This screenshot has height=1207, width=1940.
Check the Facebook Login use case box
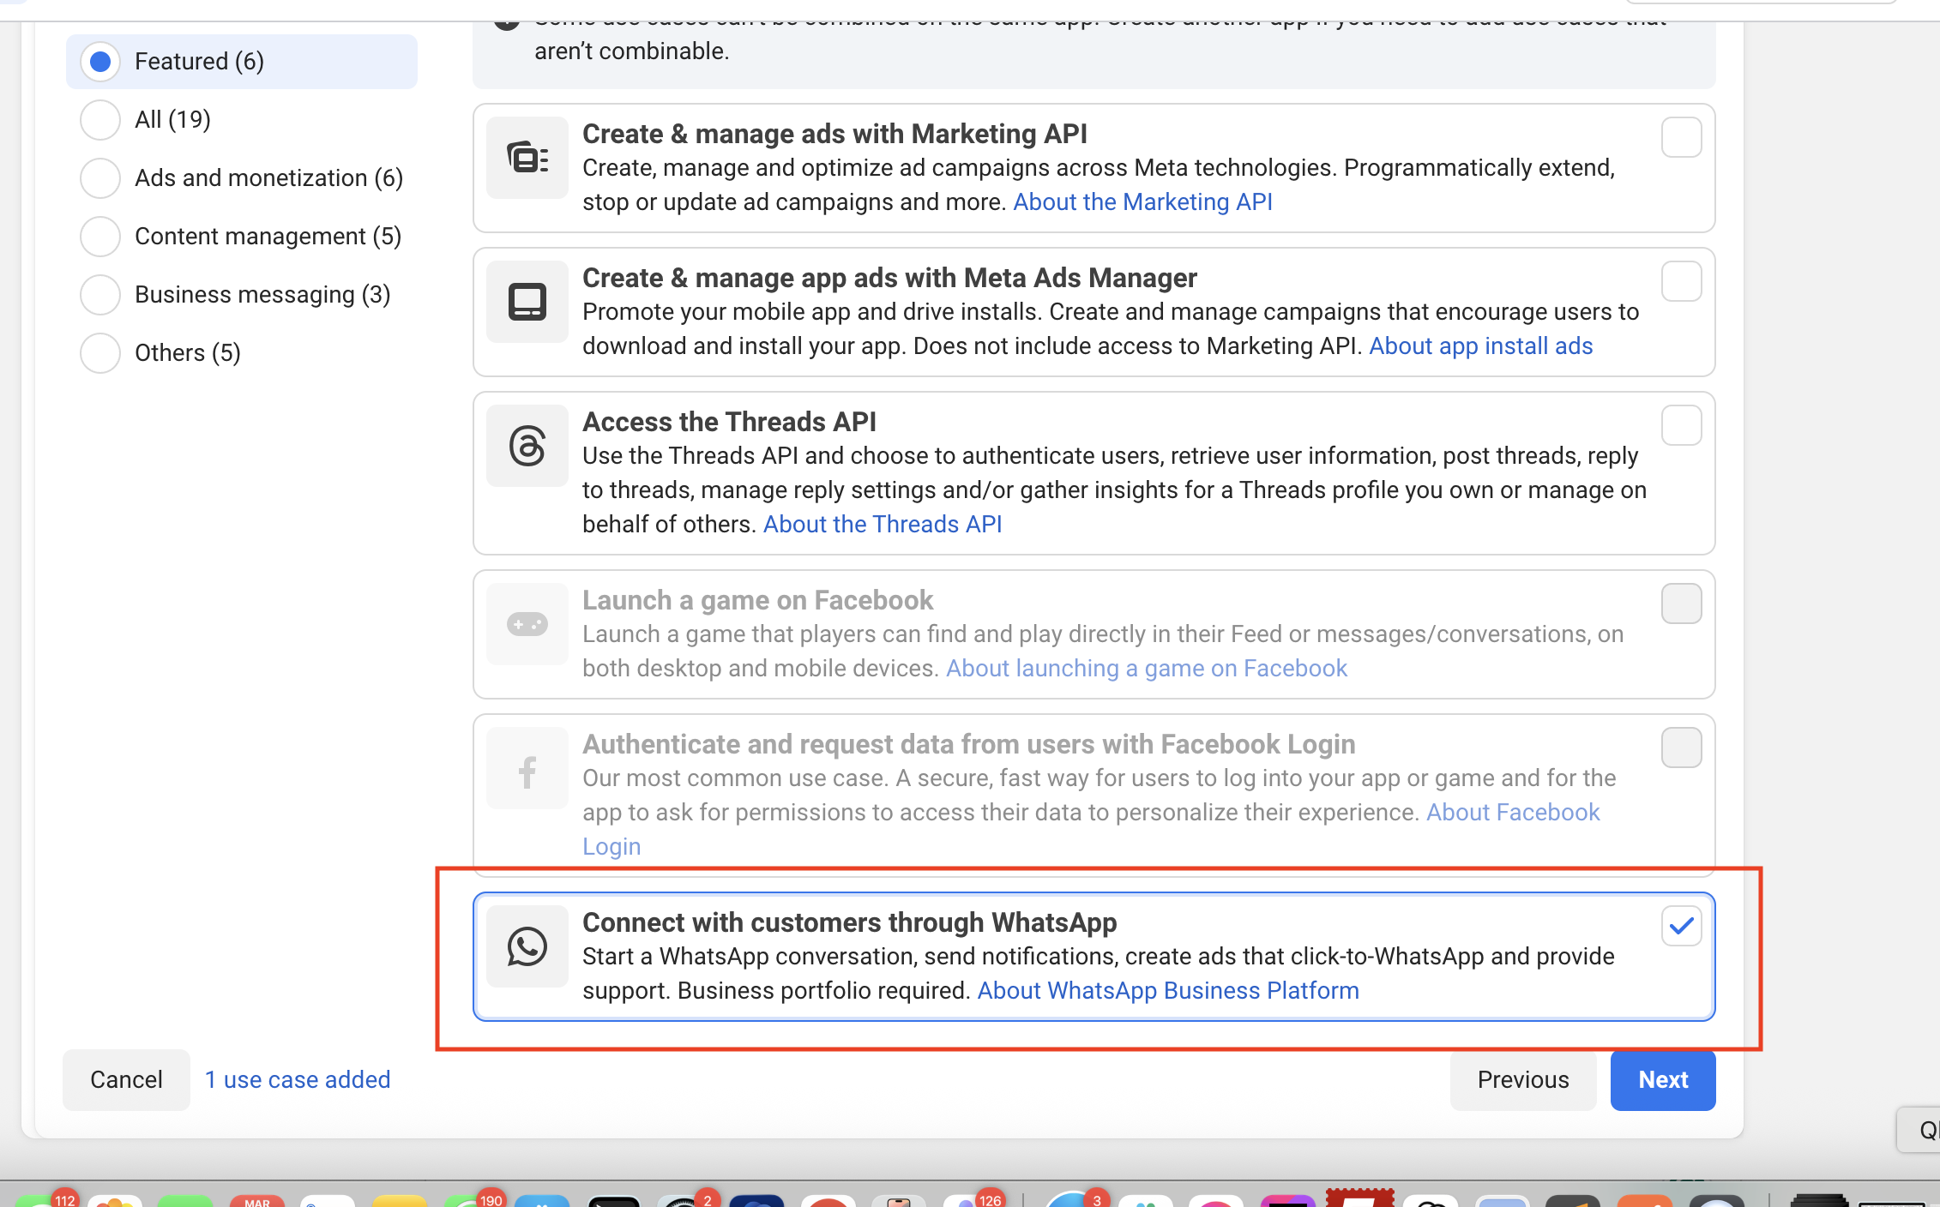[1681, 748]
